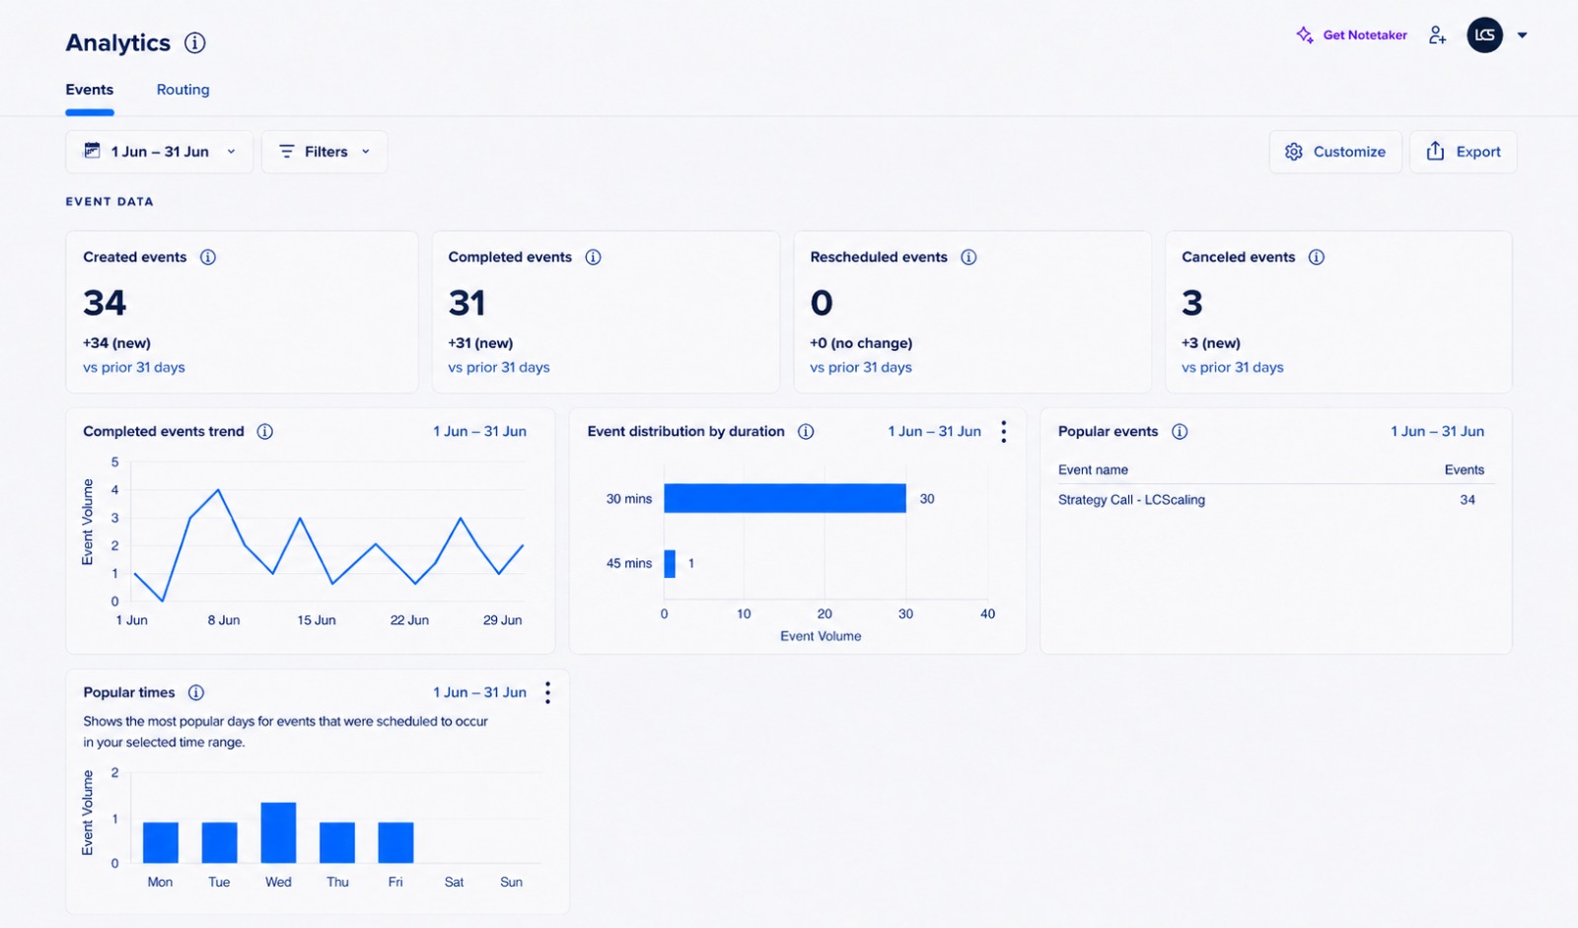Click the Rescheduled events count 0
The image size is (1578, 928).
[822, 303]
